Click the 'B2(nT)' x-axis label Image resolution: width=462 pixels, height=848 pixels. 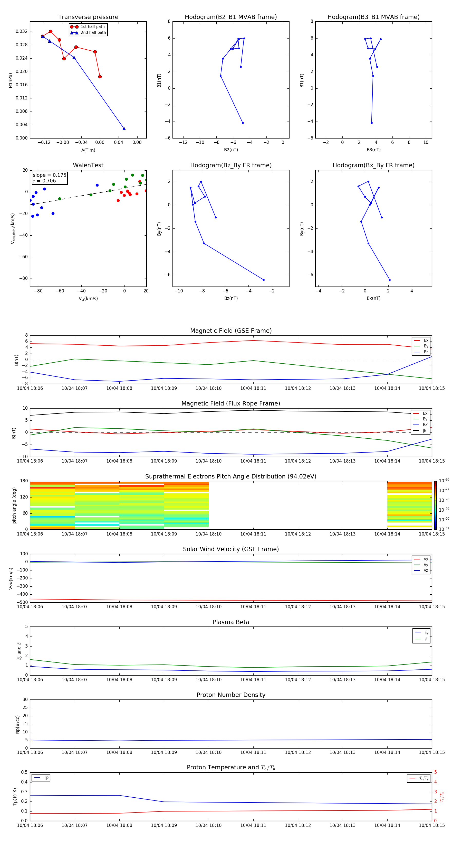[231, 150]
